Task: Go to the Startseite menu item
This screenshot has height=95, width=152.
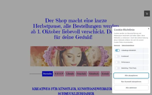Action: (x=47, y=74)
